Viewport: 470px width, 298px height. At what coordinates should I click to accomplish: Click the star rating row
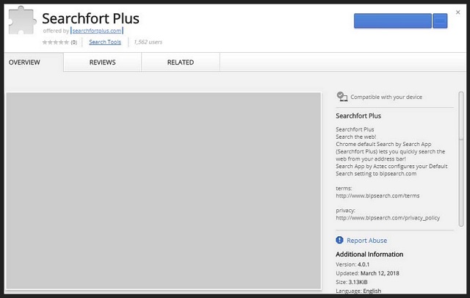pos(56,43)
